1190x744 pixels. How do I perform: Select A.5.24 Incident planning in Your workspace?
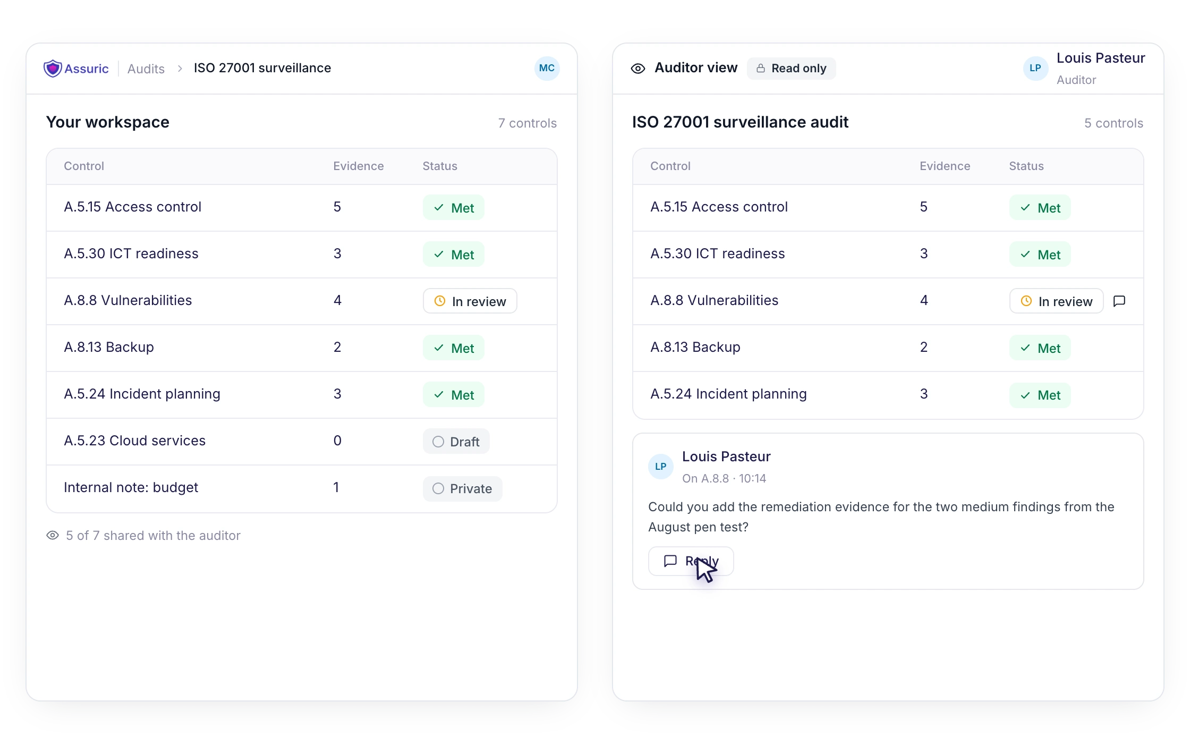[302, 395]
